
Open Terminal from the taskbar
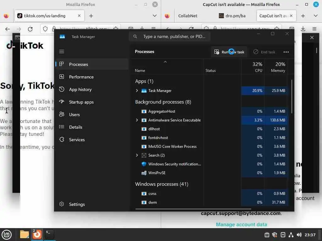click(x=49, y=234)
